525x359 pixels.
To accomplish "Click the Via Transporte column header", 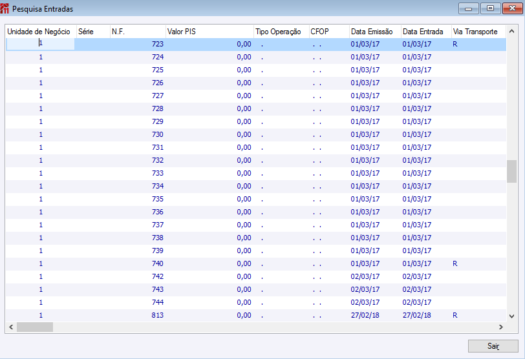I will click(x=479, y=32).
